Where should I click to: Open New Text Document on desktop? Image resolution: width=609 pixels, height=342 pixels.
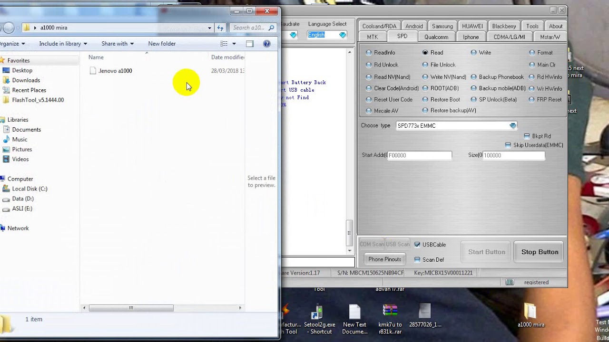pyautogui.click(x=354, y=319)
